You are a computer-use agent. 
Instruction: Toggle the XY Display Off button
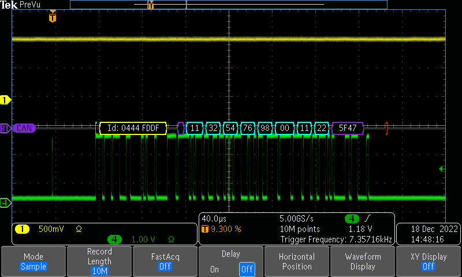pyautogui.click(x=429, y=261)
